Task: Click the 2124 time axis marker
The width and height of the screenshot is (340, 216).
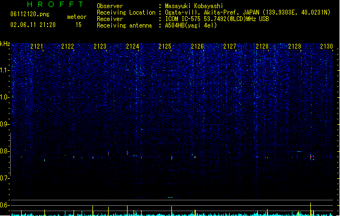Action: tap(132, 46)
